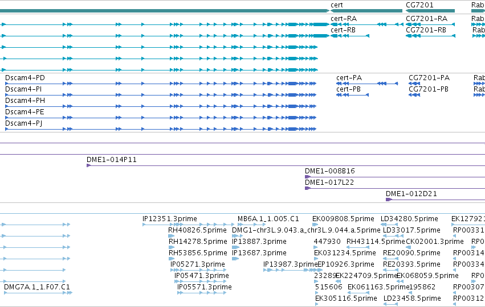Select the CG7201-RB transcript
Screen dimensions: 485x307
tap(426, 30)
